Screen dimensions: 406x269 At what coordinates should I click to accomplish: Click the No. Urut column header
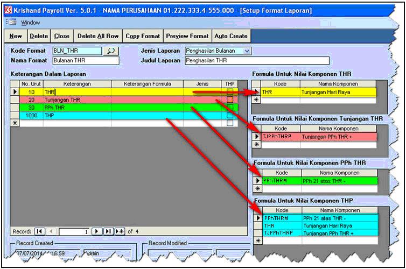tap(31, 84)
